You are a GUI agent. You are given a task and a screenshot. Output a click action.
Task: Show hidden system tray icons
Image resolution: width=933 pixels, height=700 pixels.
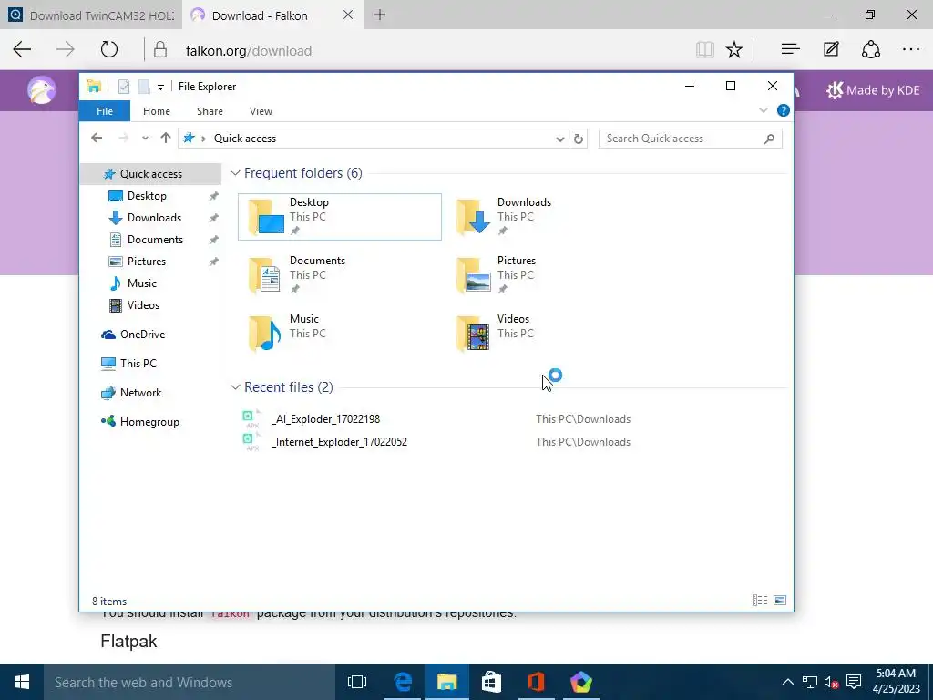pyautogui.click(x=787, y=682)
